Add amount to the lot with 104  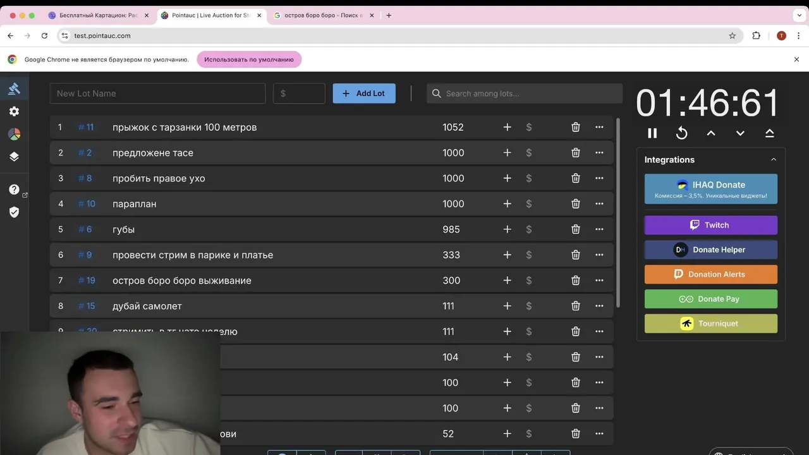(507, 357)
